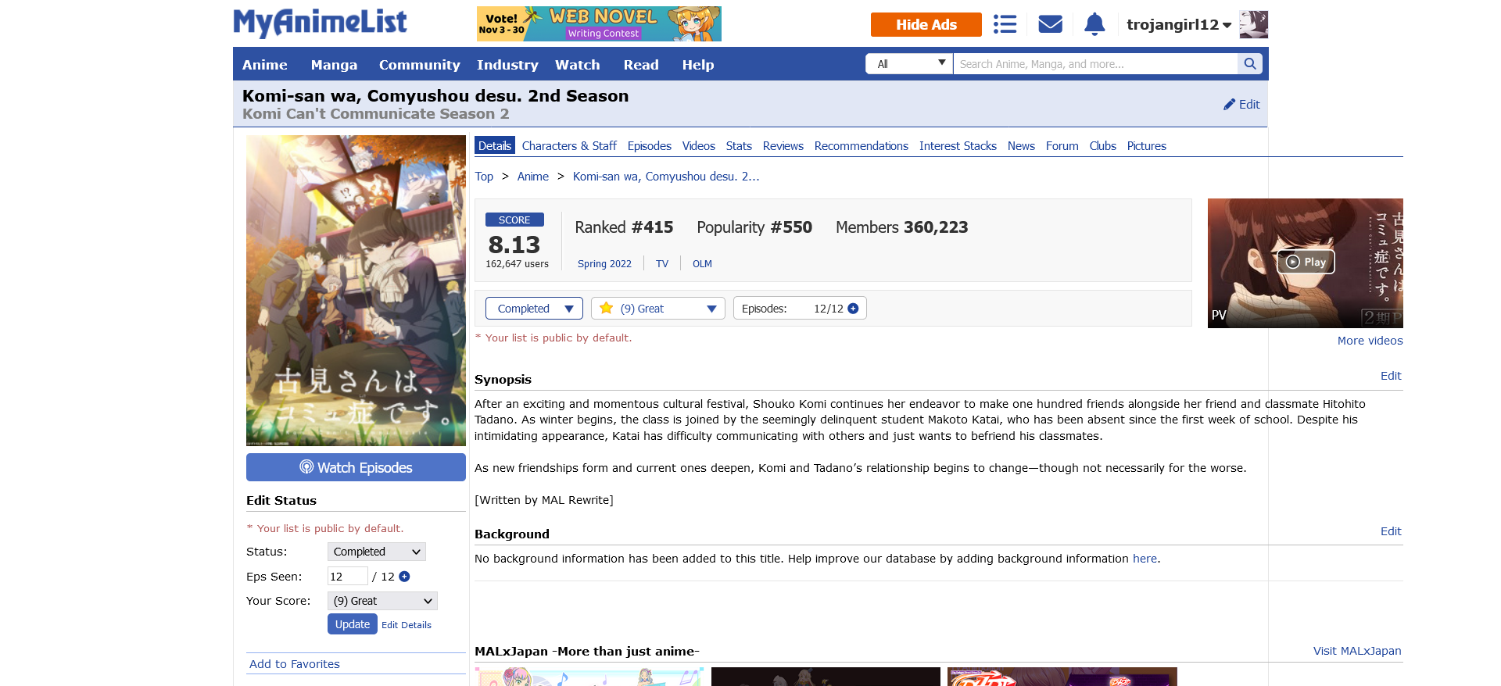
Task: Switch to Reviews tab
Action: tap(783, 146)
